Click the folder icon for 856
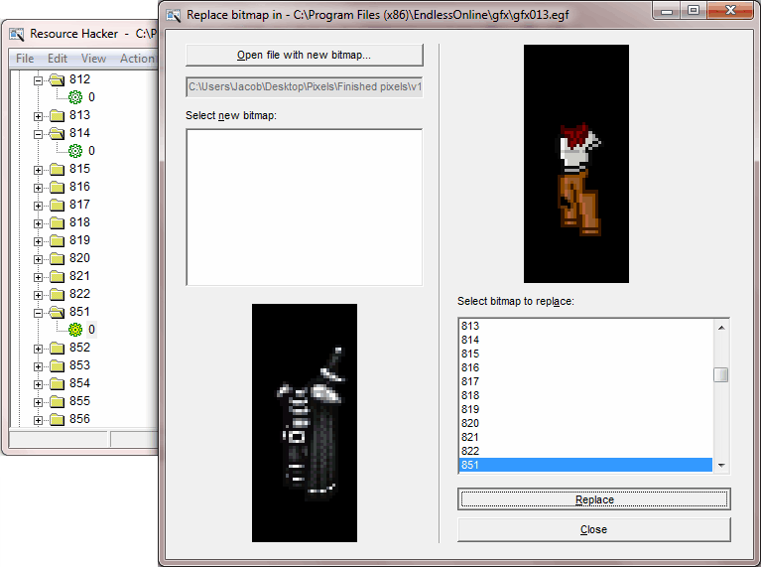The height and width of the screenshot is (567, 761). pos(57,419)
